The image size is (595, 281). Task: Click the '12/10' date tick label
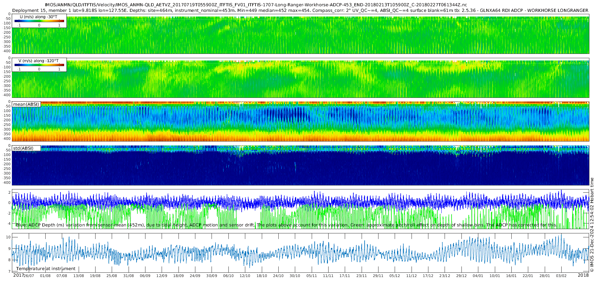[x=245, y=276]
